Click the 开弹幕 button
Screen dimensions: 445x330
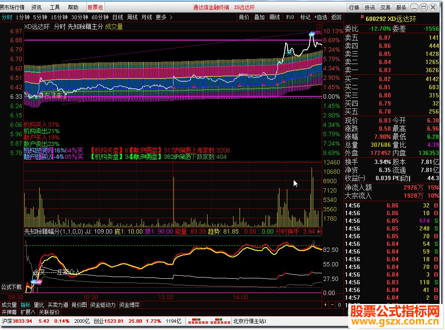coord(9,312)
